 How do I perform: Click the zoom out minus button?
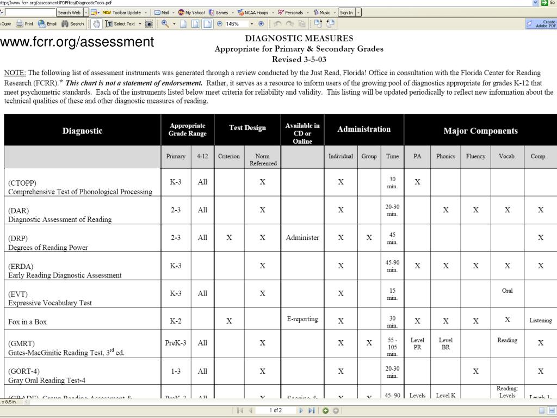click(220, 24)
